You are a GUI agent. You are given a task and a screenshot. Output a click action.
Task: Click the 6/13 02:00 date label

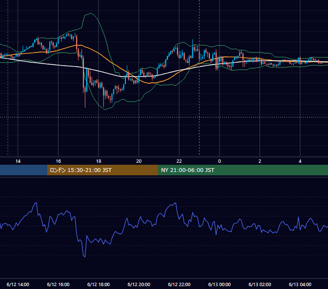pos(260,284)
